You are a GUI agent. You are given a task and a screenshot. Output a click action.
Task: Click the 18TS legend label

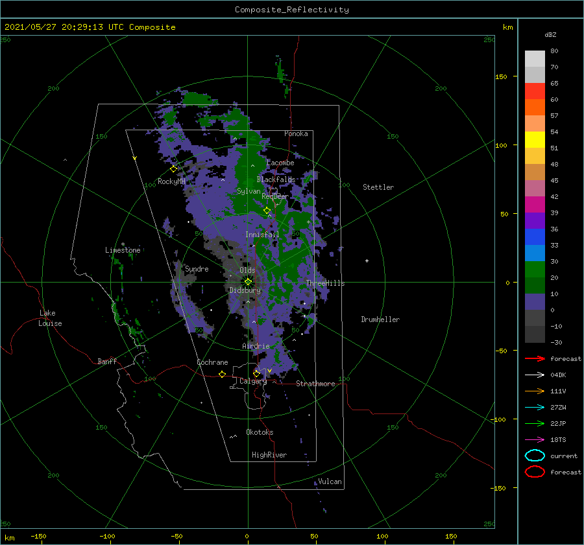coord(558,440)
